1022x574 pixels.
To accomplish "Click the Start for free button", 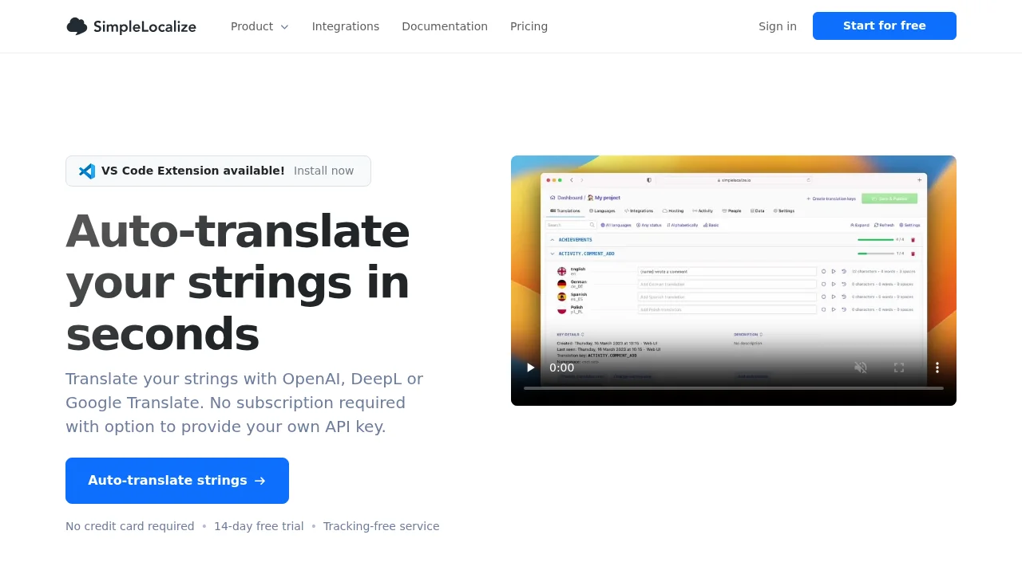I will click(x=884, y=26).
